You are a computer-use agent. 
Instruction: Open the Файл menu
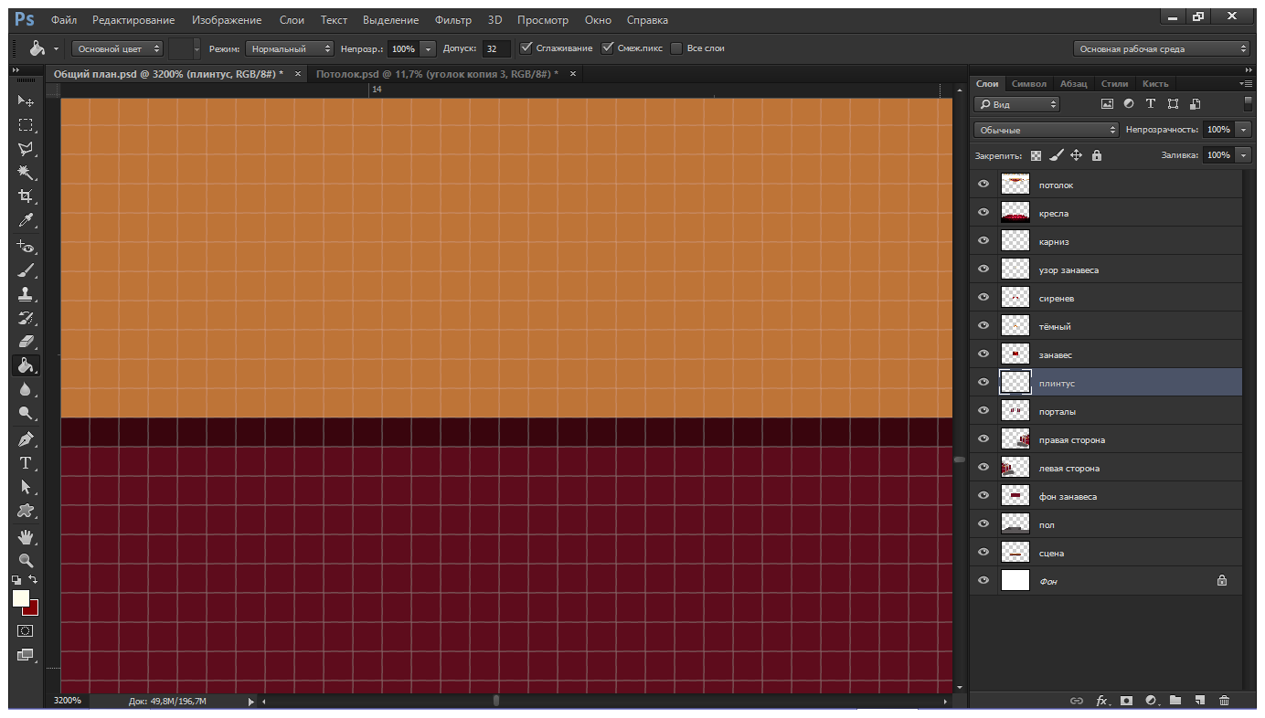64,20
